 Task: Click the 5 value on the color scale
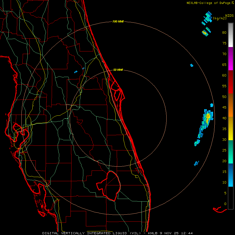tap(225, 193)
